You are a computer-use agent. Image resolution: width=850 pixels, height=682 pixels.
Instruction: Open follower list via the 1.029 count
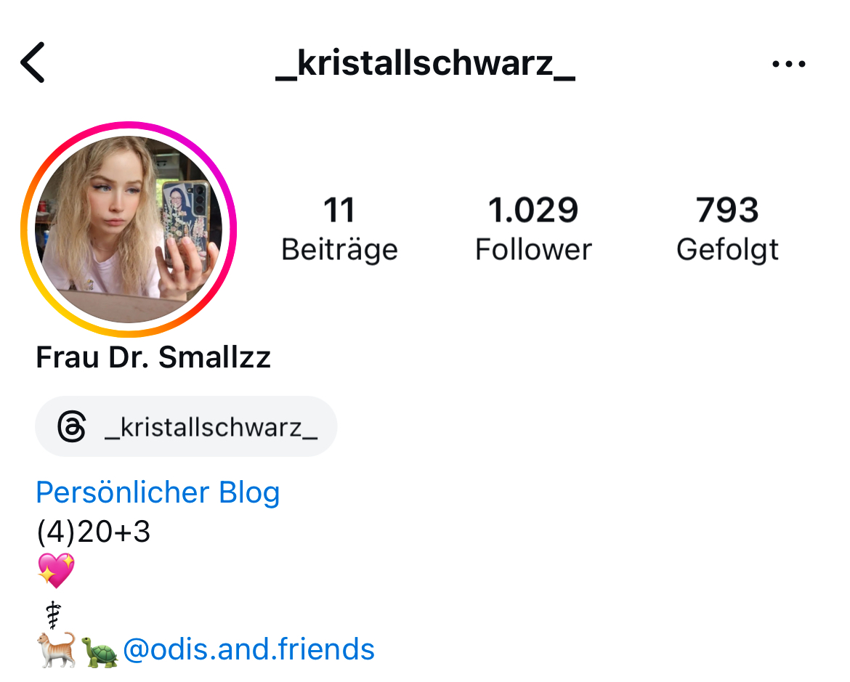pyautogui.click(x=533, y=210)
